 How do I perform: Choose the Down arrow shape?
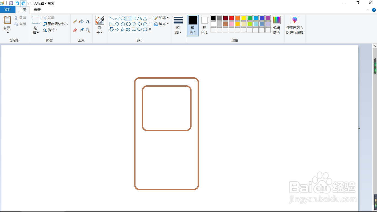point(112,29)
